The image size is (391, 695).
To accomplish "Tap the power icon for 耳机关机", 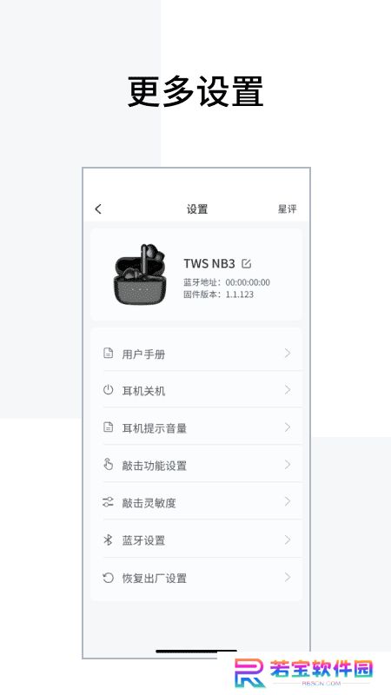I will (108, 390).
